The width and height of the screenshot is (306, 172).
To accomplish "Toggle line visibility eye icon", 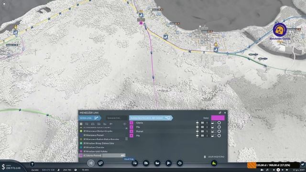I will (x=124, y=124).
